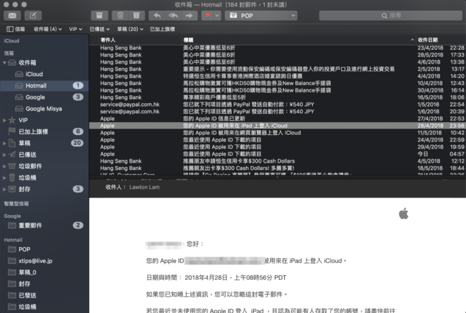Open the Move to POP dropdown
This screenshot has width=466, height=313.
(x=261, y=16)
